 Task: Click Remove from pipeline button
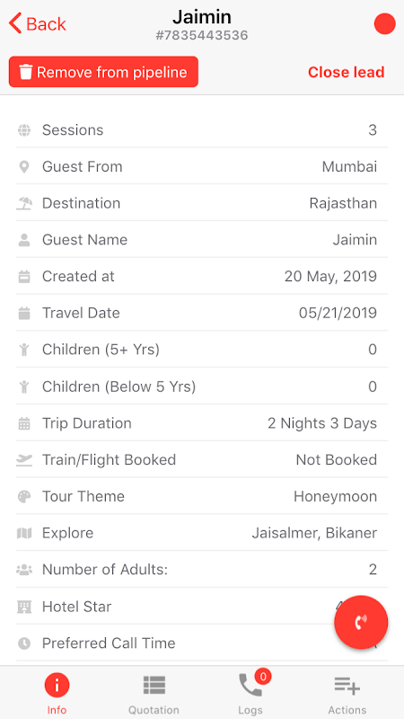tap(103, 72)
